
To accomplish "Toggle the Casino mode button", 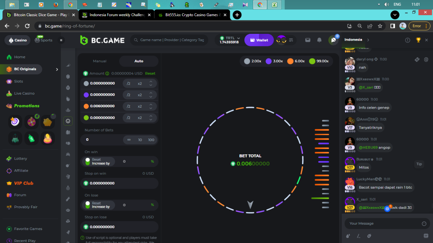I will [17, 40].
